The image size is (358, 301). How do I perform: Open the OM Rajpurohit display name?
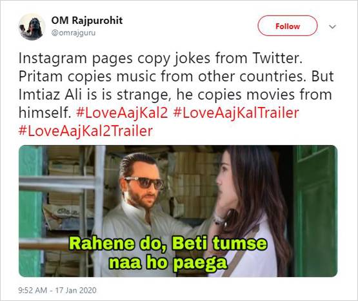click(x=87, y=21)
